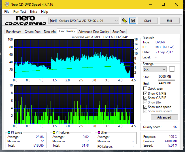Image resolution: width=185 pixels, height=152 pixels.
Task: Click the PI Failures graph area
Action: click(74, 104)
